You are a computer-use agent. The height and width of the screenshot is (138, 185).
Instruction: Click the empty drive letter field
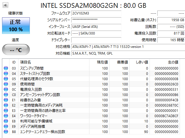tap(96, 40)
